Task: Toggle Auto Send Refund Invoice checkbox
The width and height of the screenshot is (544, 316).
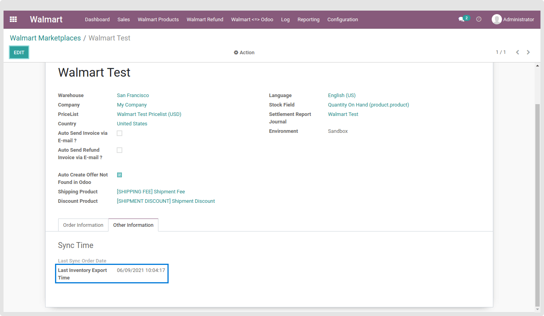Action: click(119, 150)
